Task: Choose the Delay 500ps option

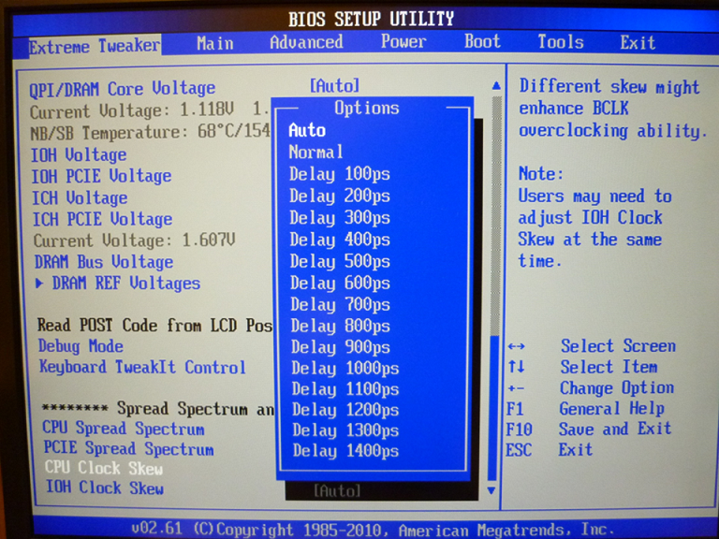Action: pos(340,261)
